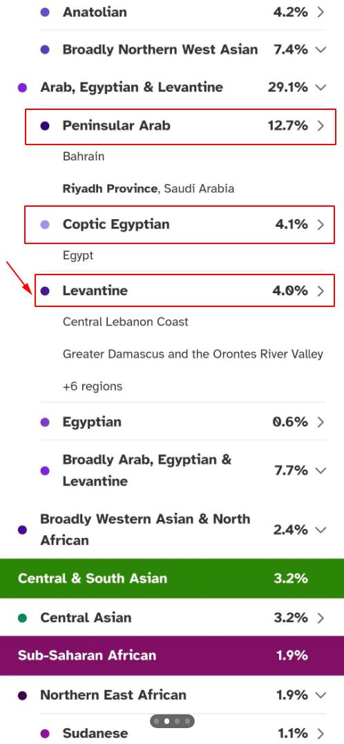Image resolution: width=344 pixels, height=744 pixels.
Task: Open the Anatolian details arrow
Action: pyautogui.click(x=321, y=12)
